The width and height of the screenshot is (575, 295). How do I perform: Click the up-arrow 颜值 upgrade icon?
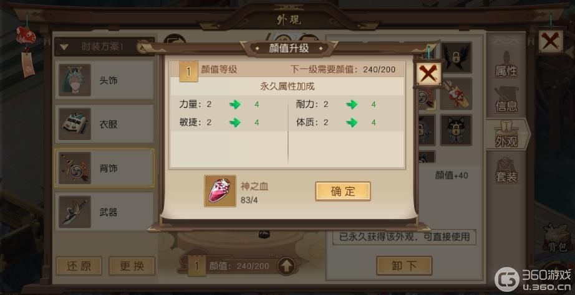pos(286,266)
